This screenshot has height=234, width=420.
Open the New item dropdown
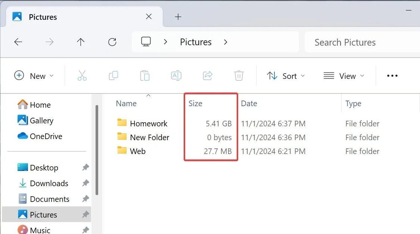(34, 76)
